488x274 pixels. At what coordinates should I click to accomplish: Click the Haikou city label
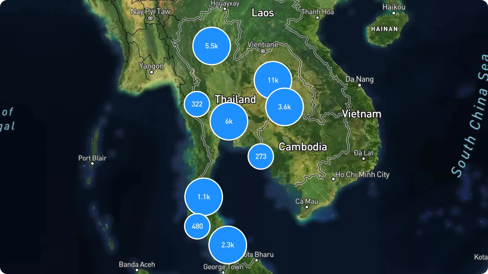(394, 7)
